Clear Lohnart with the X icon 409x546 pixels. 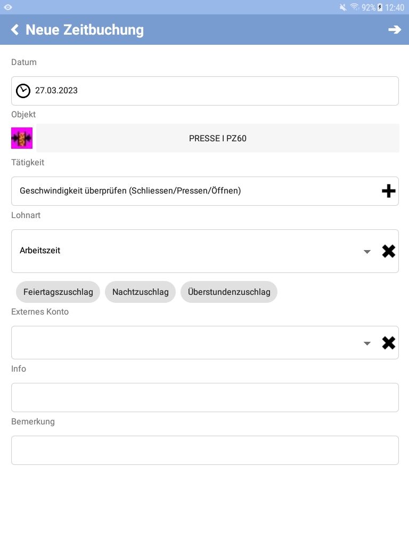388,251
